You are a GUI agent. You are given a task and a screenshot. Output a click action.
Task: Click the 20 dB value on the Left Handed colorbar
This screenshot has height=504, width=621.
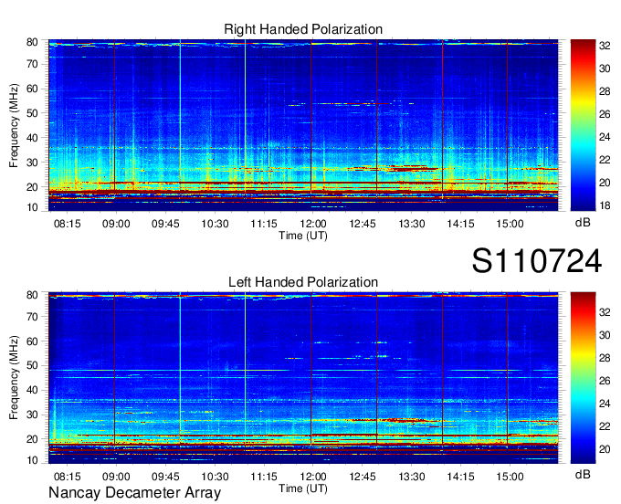tap(605, 449)
